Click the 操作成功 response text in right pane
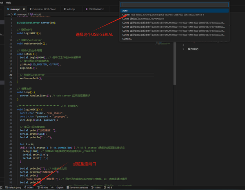The height and width of the screenshot is (190, 245). click(x=193, y=49)
